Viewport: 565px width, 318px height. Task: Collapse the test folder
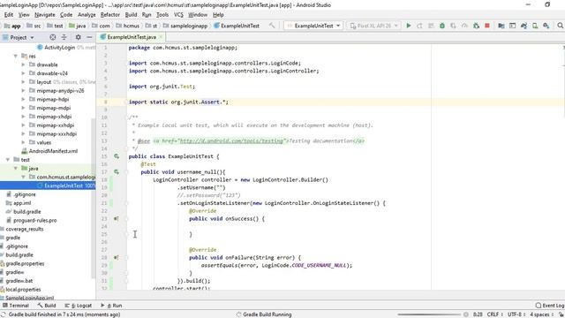tap(8, 160)
